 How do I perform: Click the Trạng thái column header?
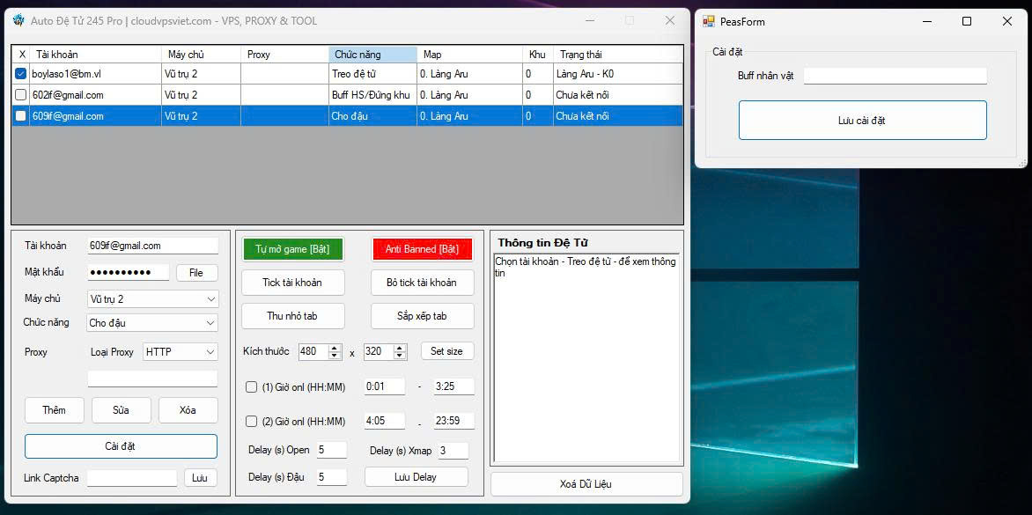[616, 55]
